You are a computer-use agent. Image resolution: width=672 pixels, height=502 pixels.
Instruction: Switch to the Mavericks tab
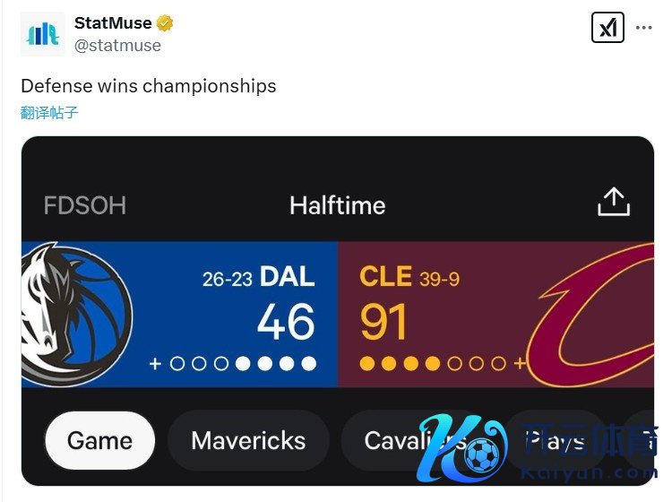pyautogui.click(x=248, y=441)
